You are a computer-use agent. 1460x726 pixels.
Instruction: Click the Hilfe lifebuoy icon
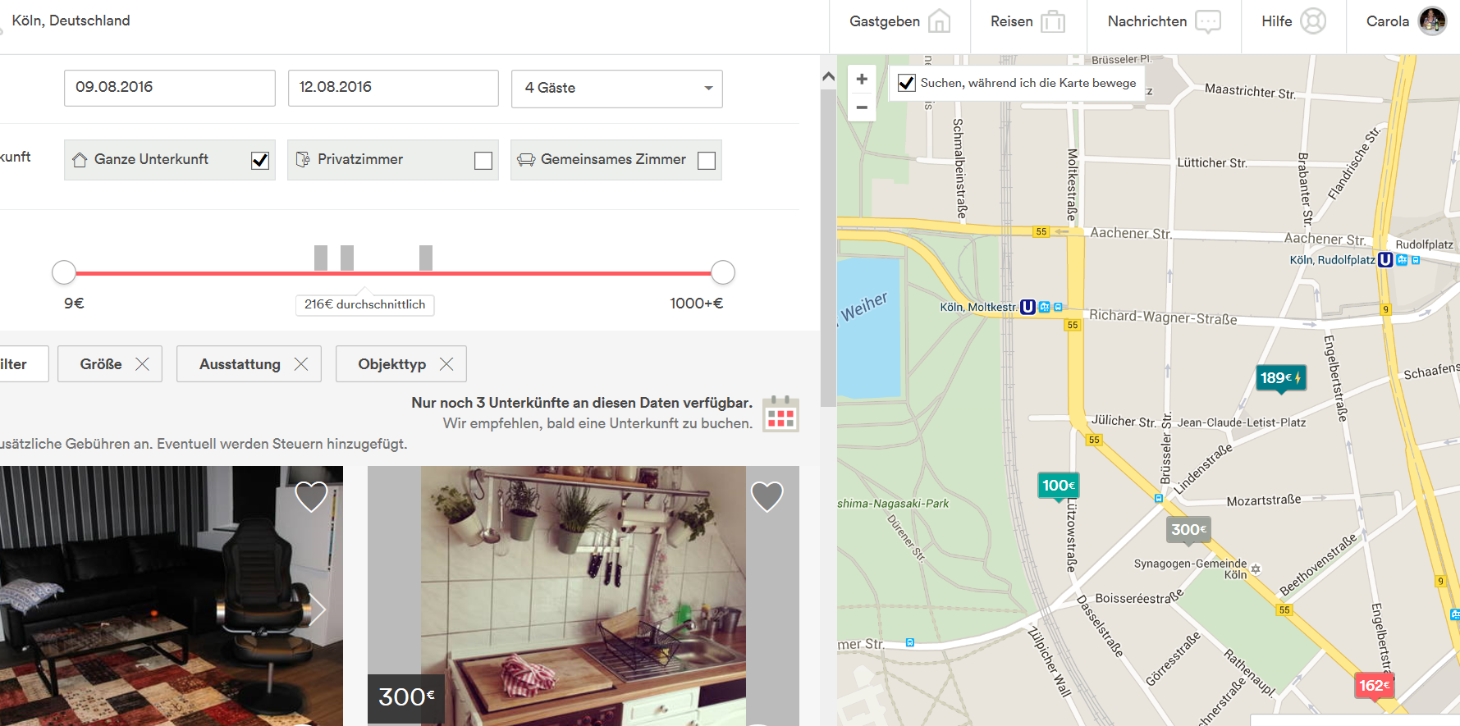[1313, 21]
